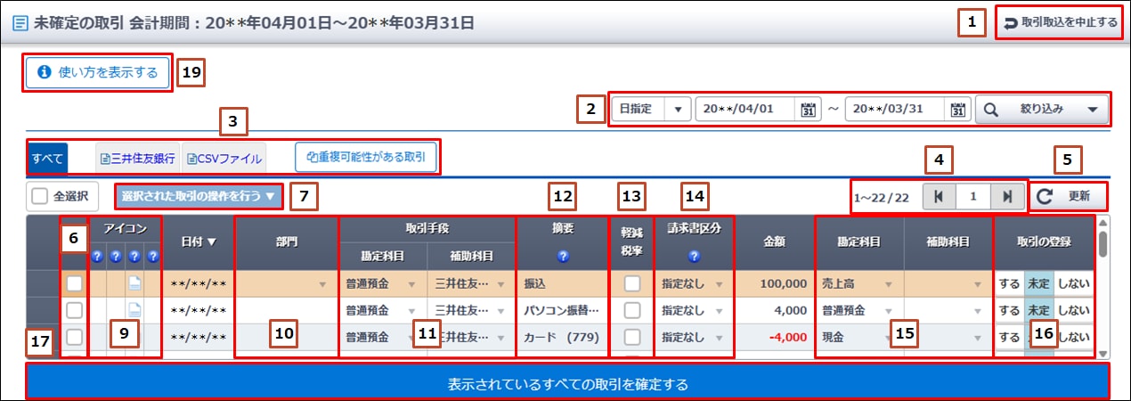
Task: Click the scrollbar up arrow of the table
Action: pos(1104,222)
